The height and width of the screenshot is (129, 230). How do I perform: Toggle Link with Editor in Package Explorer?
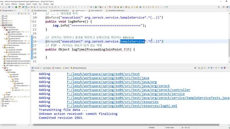[x=22, y=14]
